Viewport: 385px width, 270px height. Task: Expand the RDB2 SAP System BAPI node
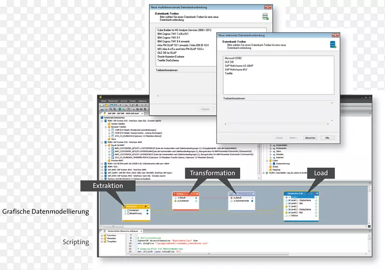point(102,142)
